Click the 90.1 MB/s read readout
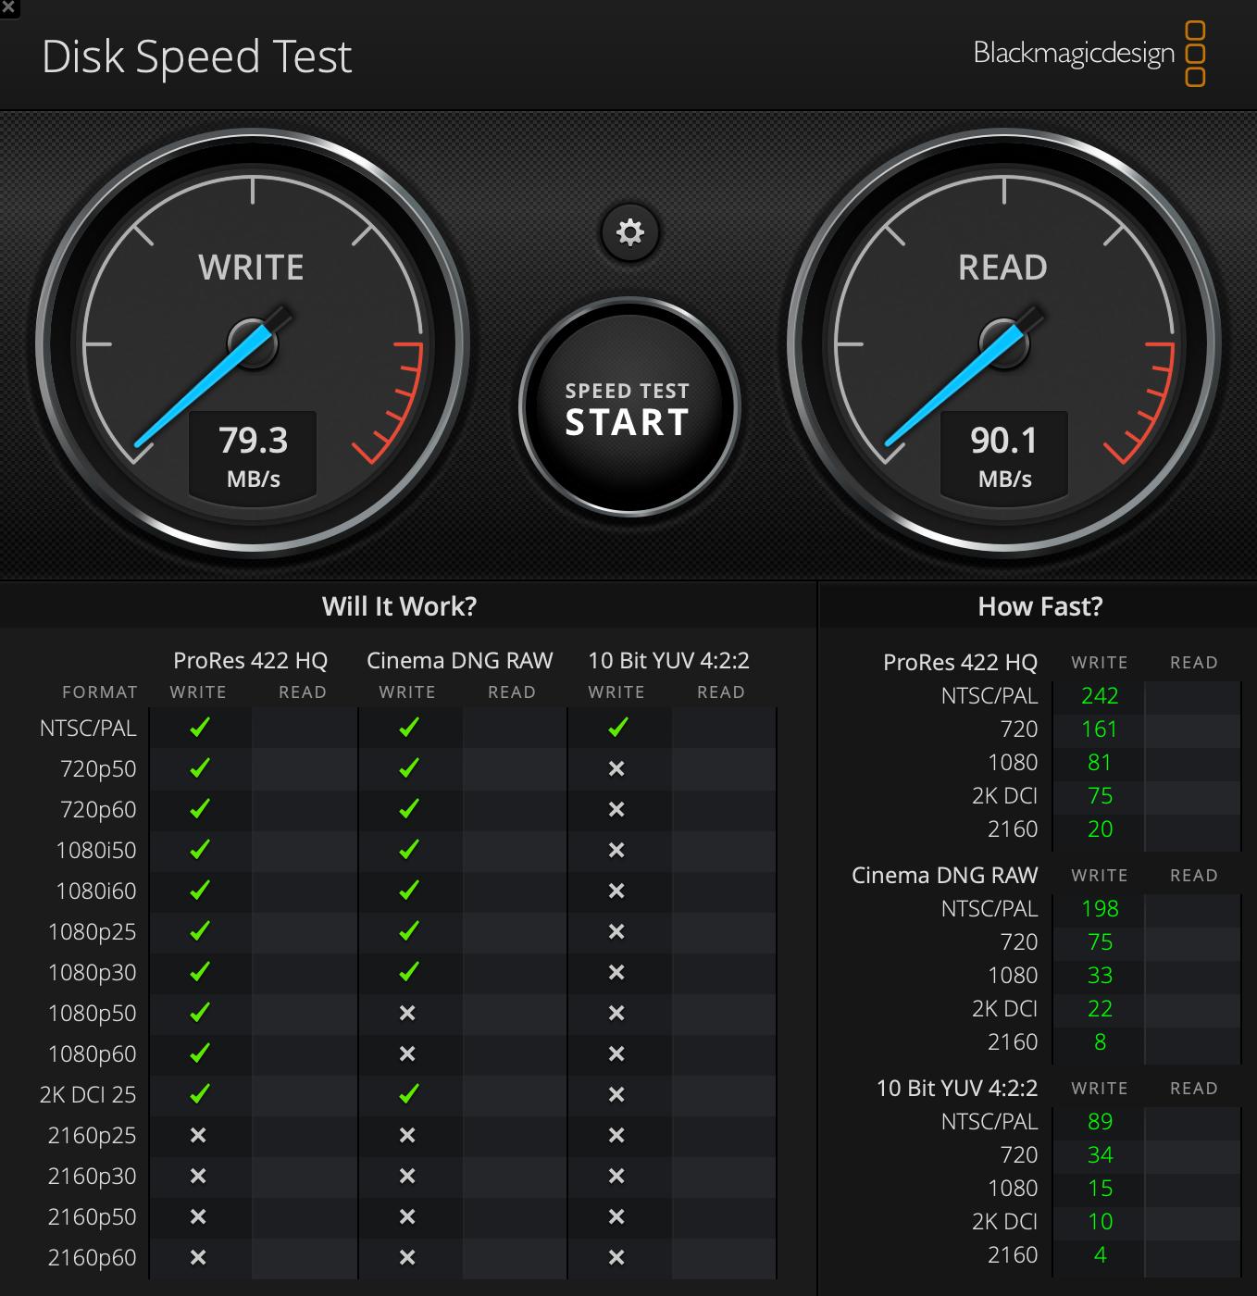1257x1296 pixels. click(x=1005, y=453)
